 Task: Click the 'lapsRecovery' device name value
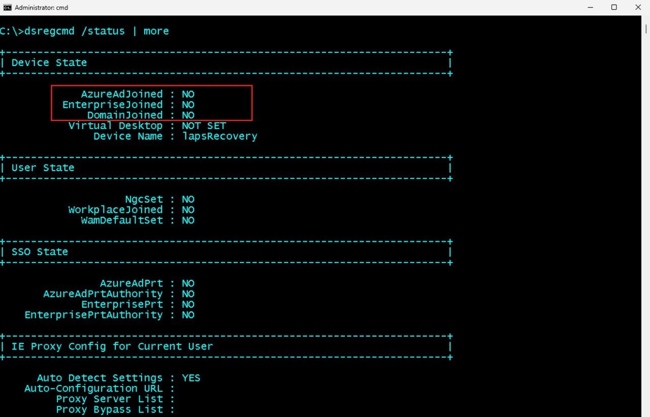[219, 136]
